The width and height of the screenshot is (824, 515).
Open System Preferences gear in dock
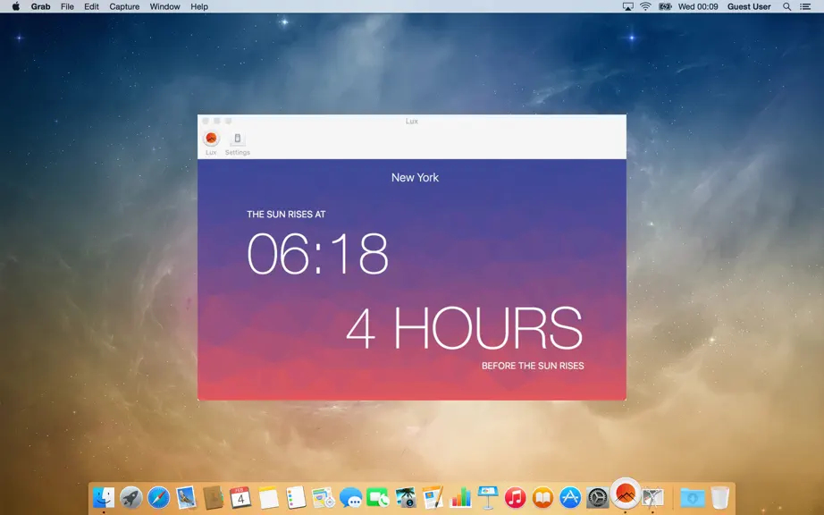coord(598,497)
